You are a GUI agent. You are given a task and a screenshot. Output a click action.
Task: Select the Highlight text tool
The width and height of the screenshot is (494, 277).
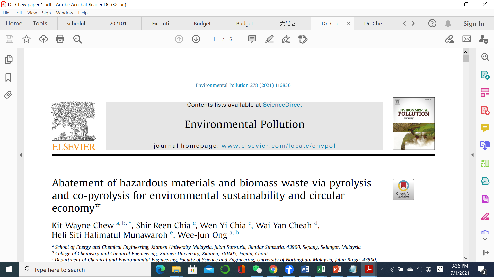tap(269, 39)
